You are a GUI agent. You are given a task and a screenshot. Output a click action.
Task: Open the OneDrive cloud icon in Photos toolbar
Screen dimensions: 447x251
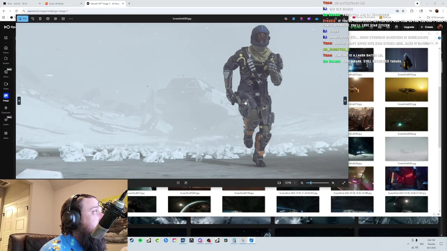tap(317, 19)
